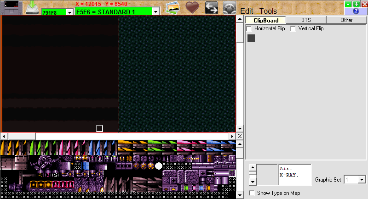The width and height of the screenshot is (368, 199).
Task: Open the Graphic Set dropdown
Action: 362,180
